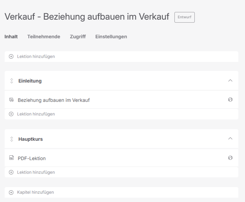Click the course title Verkauf - Beziehung aufbauen

[x=87, y=17]
